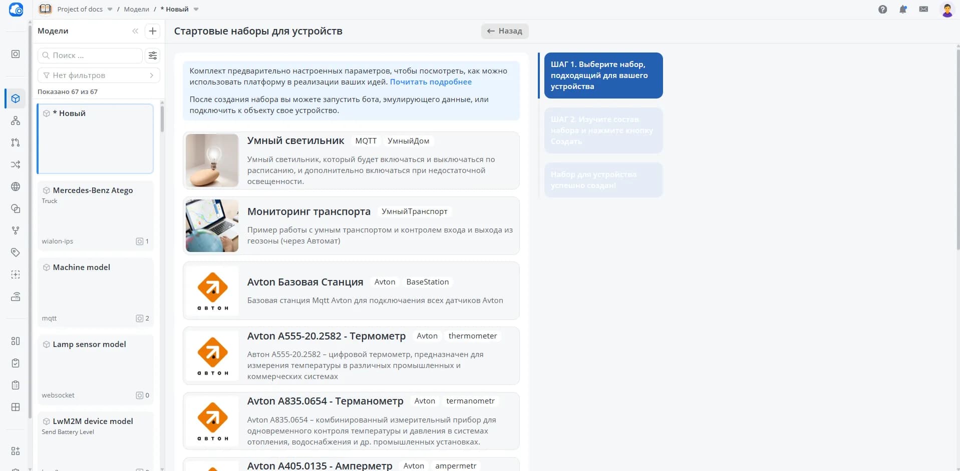
Task: Click in the Поиск search field
Action: tap(90, 55)
